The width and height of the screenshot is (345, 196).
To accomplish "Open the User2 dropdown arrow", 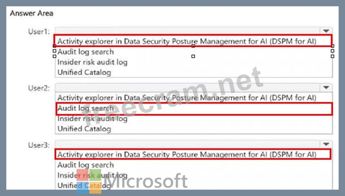I will click(326, 87).
